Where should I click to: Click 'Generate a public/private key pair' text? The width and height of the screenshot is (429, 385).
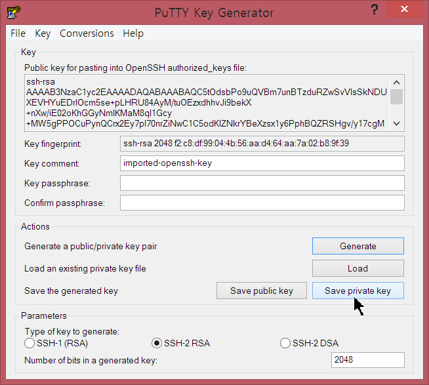[x=91, y=246]
